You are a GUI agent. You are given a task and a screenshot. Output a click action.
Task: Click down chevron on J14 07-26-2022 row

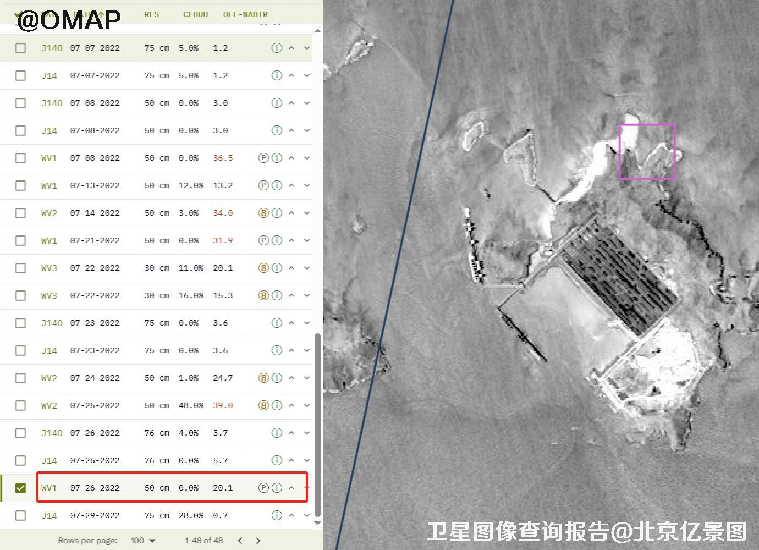307,460
